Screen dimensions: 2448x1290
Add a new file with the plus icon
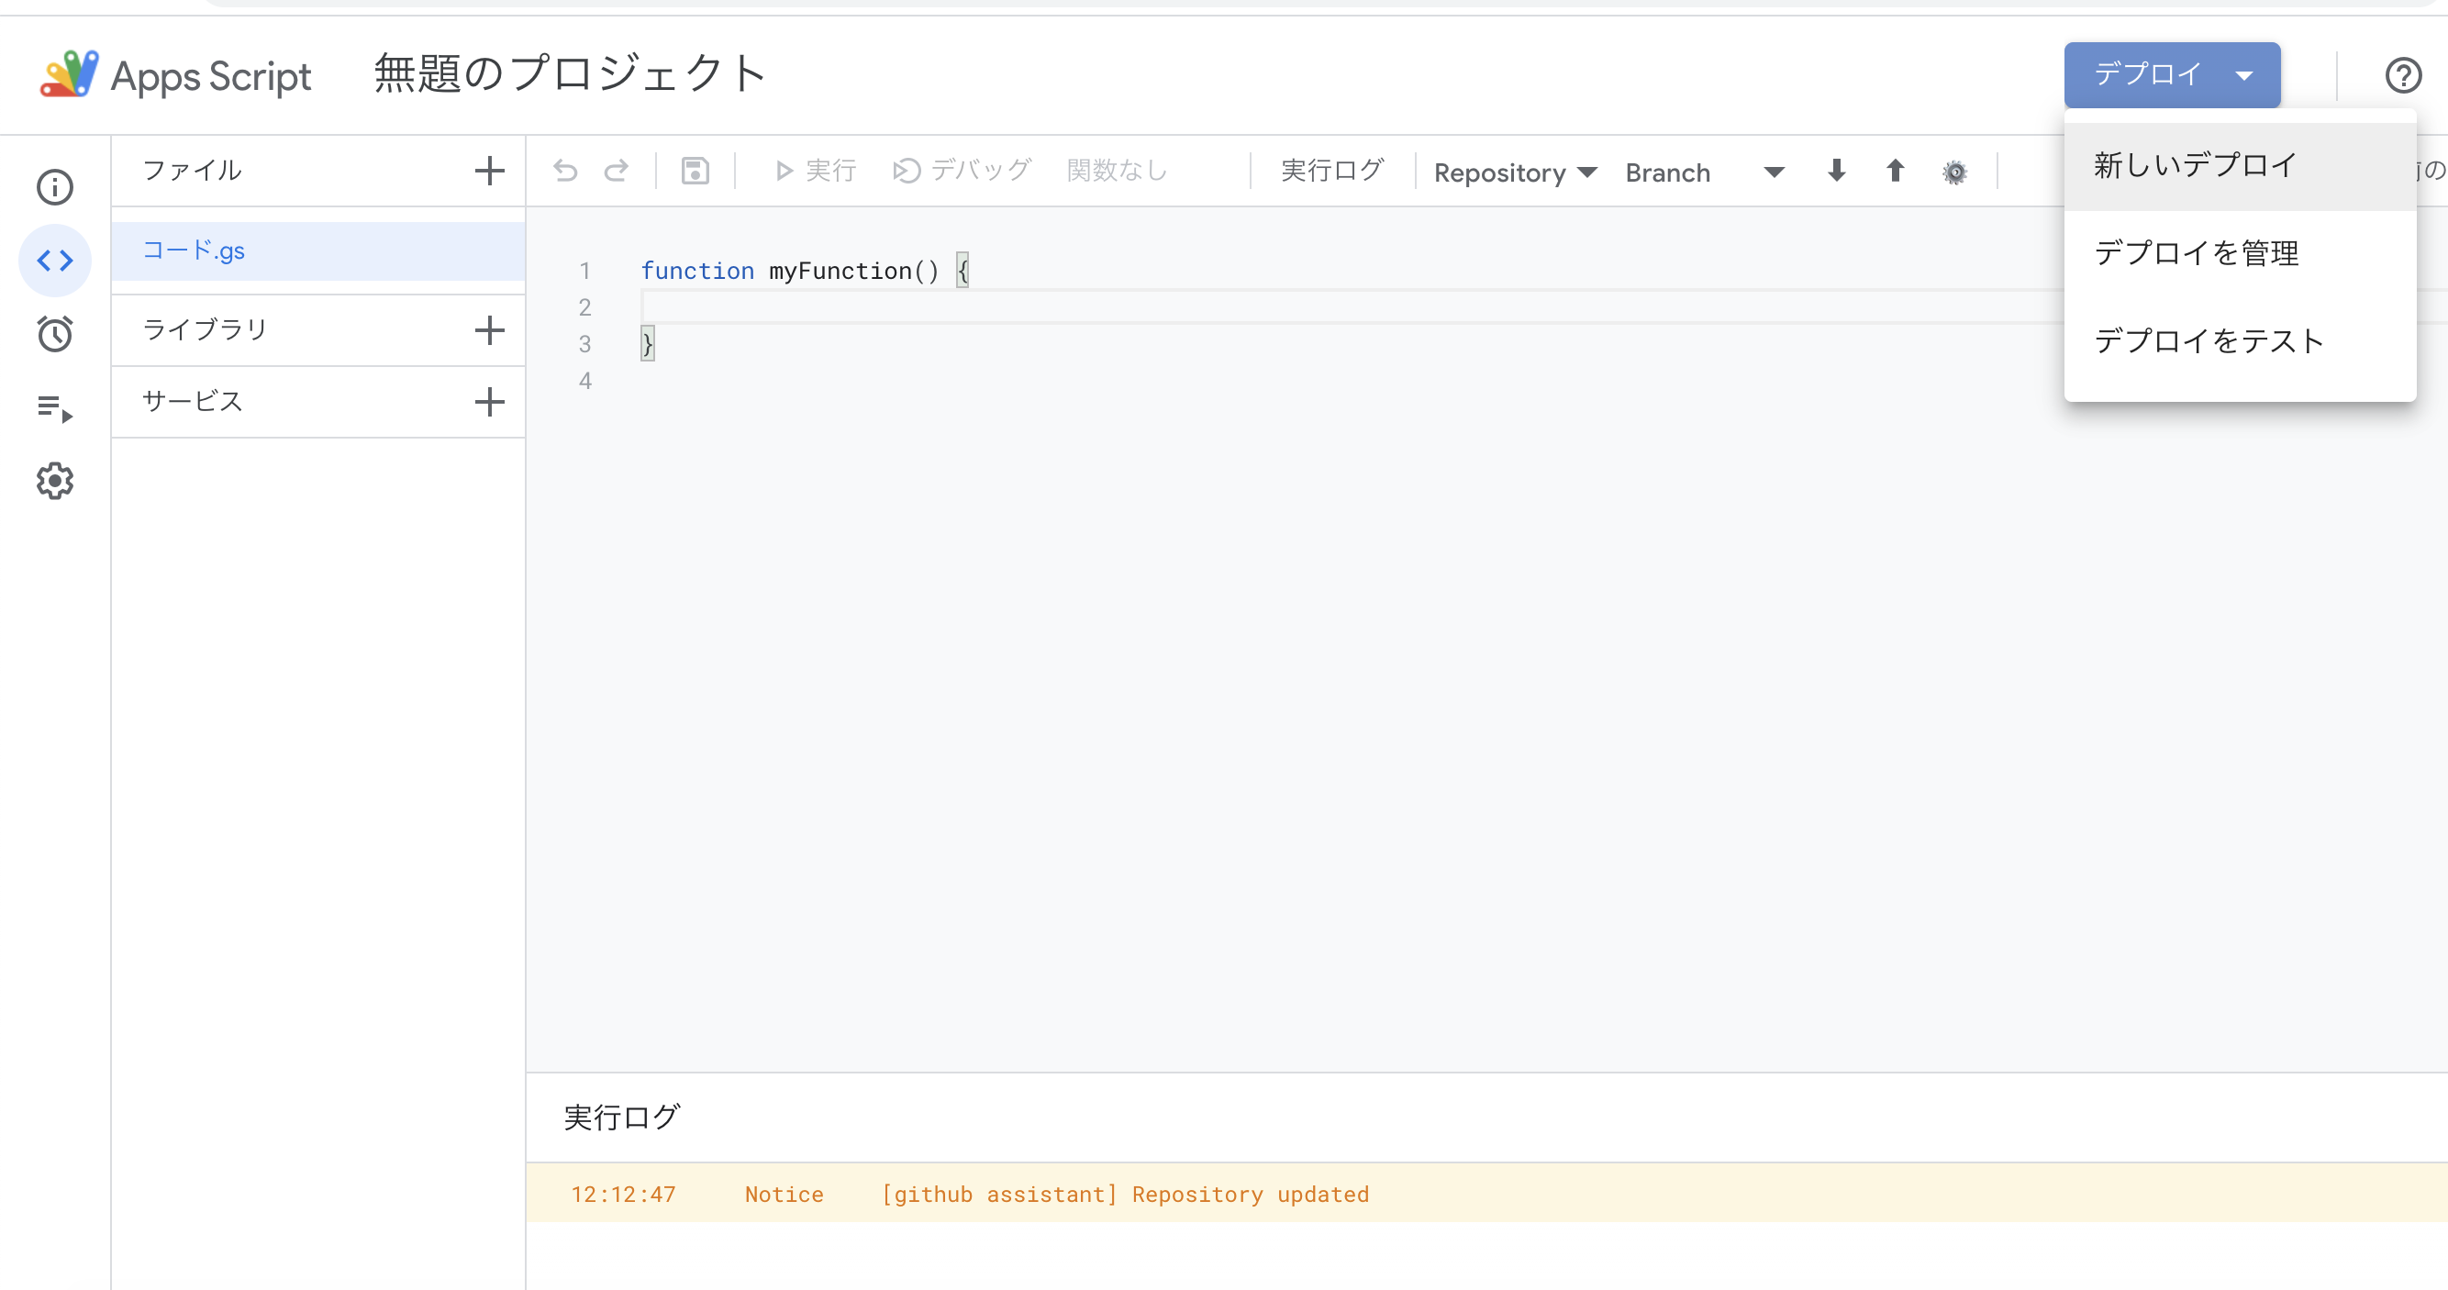(x=488, y=171)
